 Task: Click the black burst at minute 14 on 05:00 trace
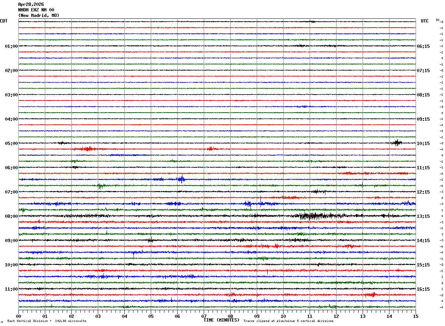pyautogui.click(x=397, y=143)
